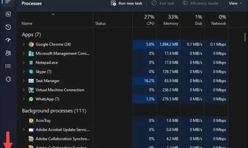248x148 pixels.
Task: Sort by the Status column header
Action: pos(101,24)
